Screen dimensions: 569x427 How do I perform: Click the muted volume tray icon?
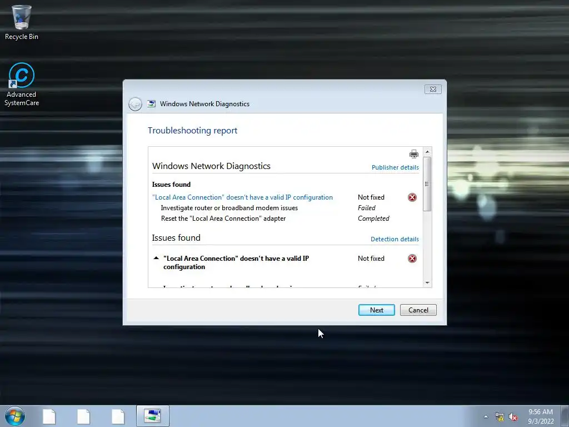click(513, 416)
